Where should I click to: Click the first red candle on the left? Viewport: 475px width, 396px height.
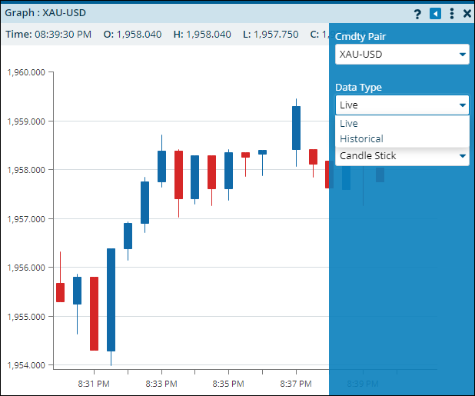[x=60, y=292]
